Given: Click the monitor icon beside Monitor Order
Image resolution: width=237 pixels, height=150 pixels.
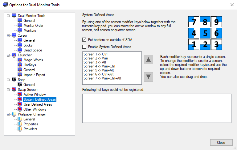Looking at the screenshot, I should coord(20,25).
